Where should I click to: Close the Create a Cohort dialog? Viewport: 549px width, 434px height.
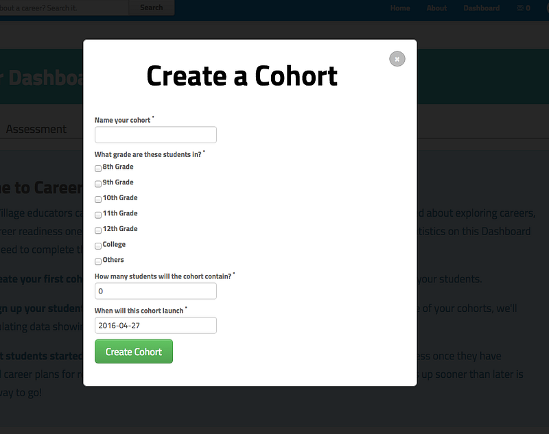coord(397,59)
